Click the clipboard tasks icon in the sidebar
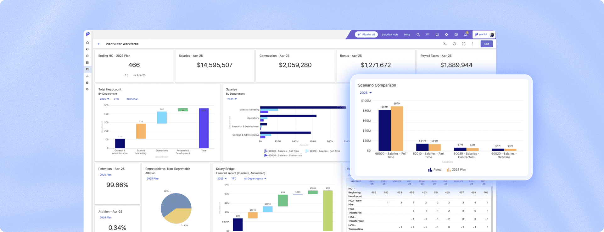 [x=87, y=83]
